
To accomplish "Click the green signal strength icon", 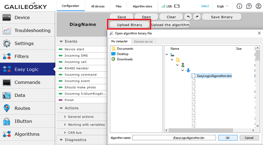I will pos(163,6).
